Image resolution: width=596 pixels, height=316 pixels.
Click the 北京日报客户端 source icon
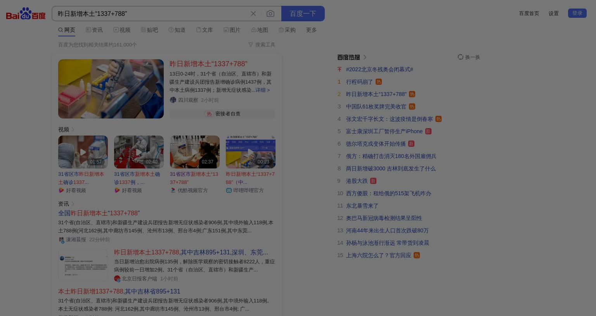click(117, 278)
